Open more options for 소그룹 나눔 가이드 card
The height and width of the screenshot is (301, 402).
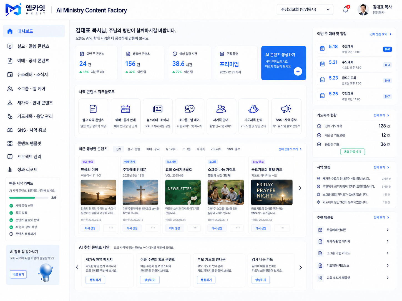click(x=238, y=228)
